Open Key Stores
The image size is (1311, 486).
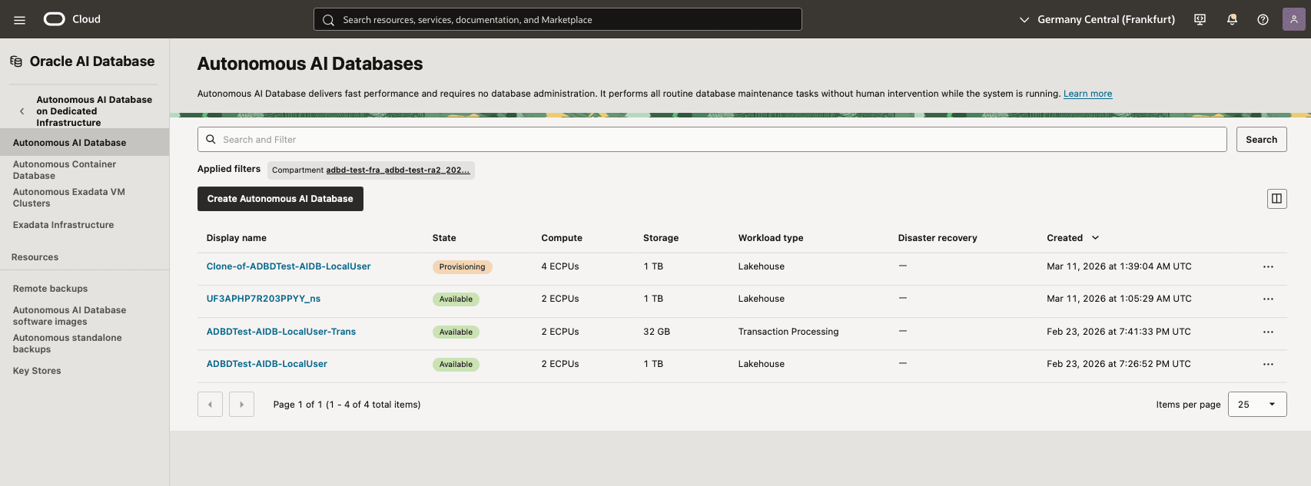point(37,371)
